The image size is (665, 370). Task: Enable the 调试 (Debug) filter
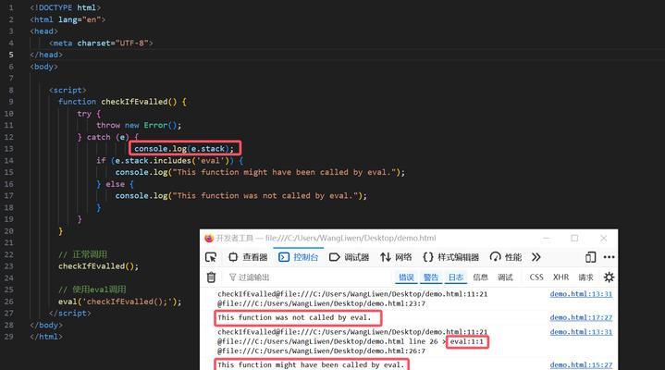click(x=505, y=277)
